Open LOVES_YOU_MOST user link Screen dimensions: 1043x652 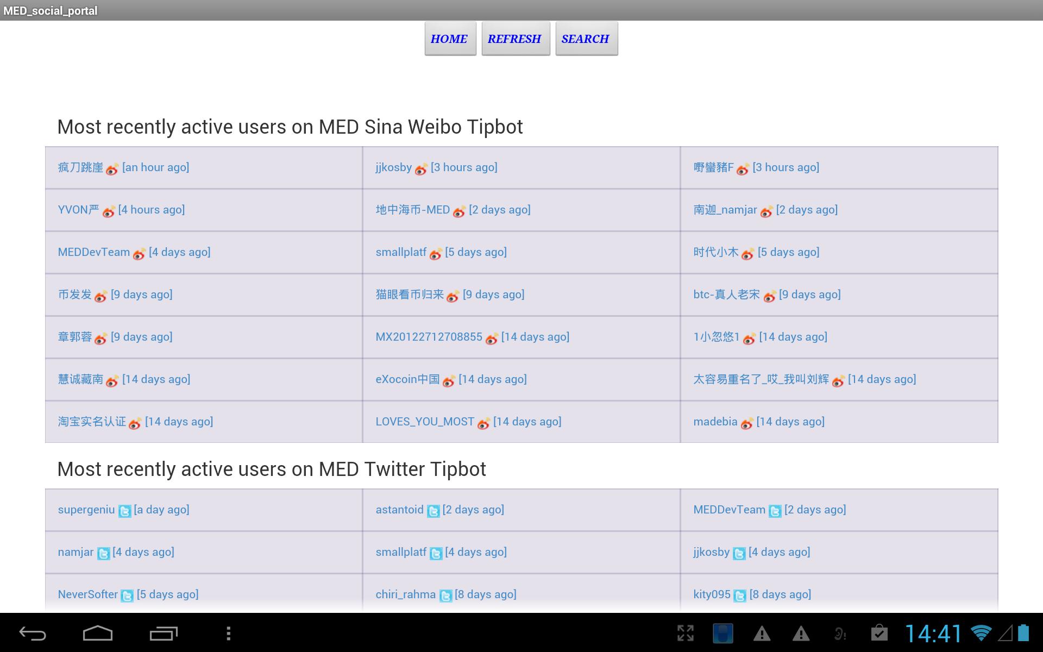[x=425, y=422]
